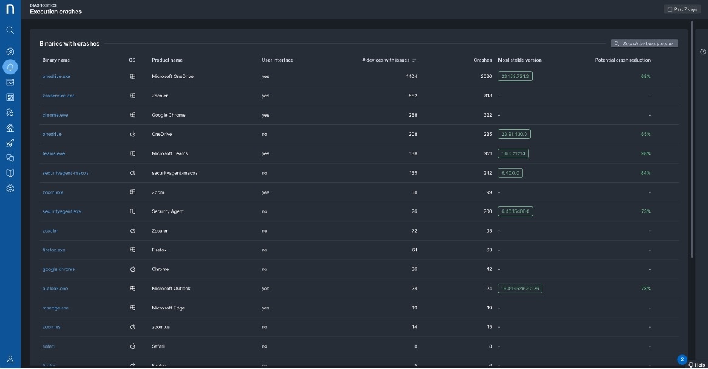The width and height of the screenshot is (708, 369).
Task: Click the Potential crash reduction column header
Action: 623,60
